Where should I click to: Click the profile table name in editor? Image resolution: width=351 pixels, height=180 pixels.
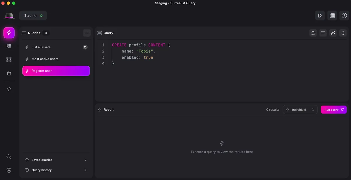[137, 45]
